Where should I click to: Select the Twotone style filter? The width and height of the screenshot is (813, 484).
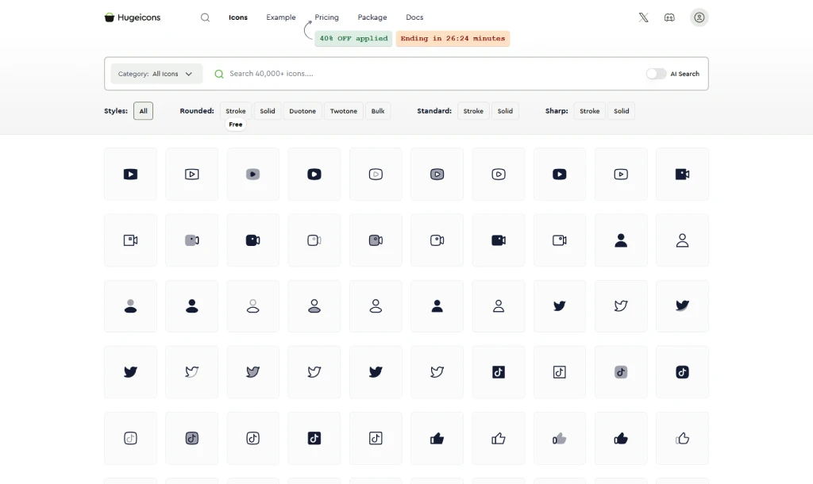point(343,111)
